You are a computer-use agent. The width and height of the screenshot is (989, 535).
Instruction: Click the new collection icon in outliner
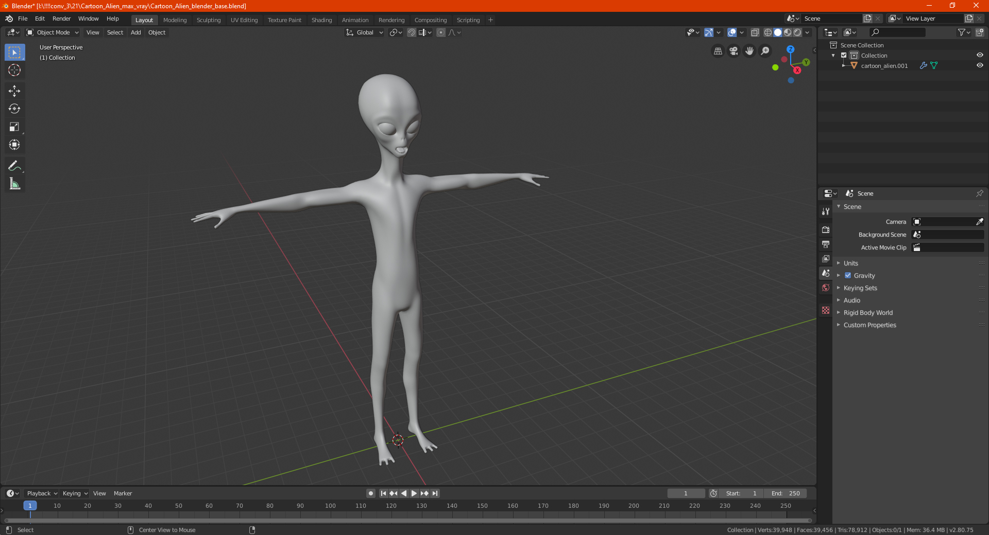[979, 32]
